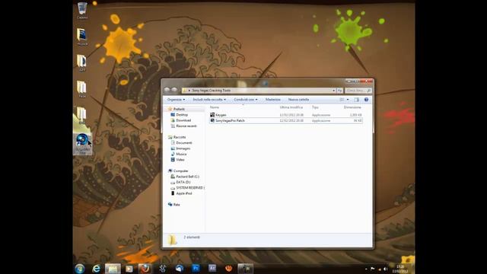Sort by Tipo column header
The width and height of the screenshot is (487, 274).
point(315,107)
